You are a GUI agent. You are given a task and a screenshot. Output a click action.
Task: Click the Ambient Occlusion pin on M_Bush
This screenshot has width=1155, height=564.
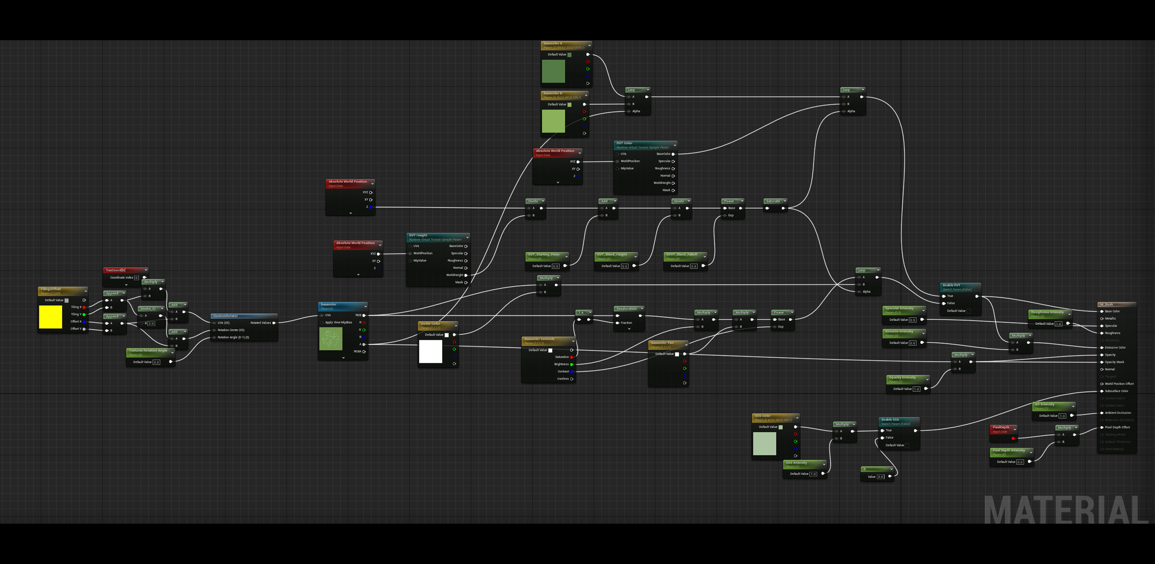coord(1102,413)
